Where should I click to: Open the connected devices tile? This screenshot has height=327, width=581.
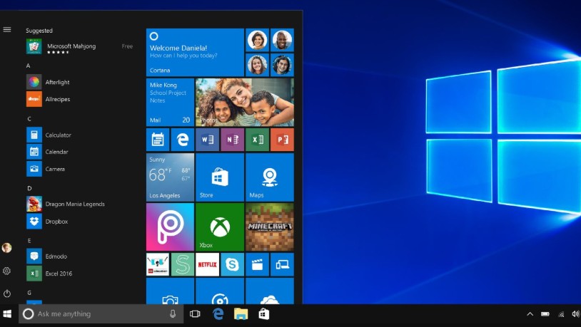click(282, 264)
